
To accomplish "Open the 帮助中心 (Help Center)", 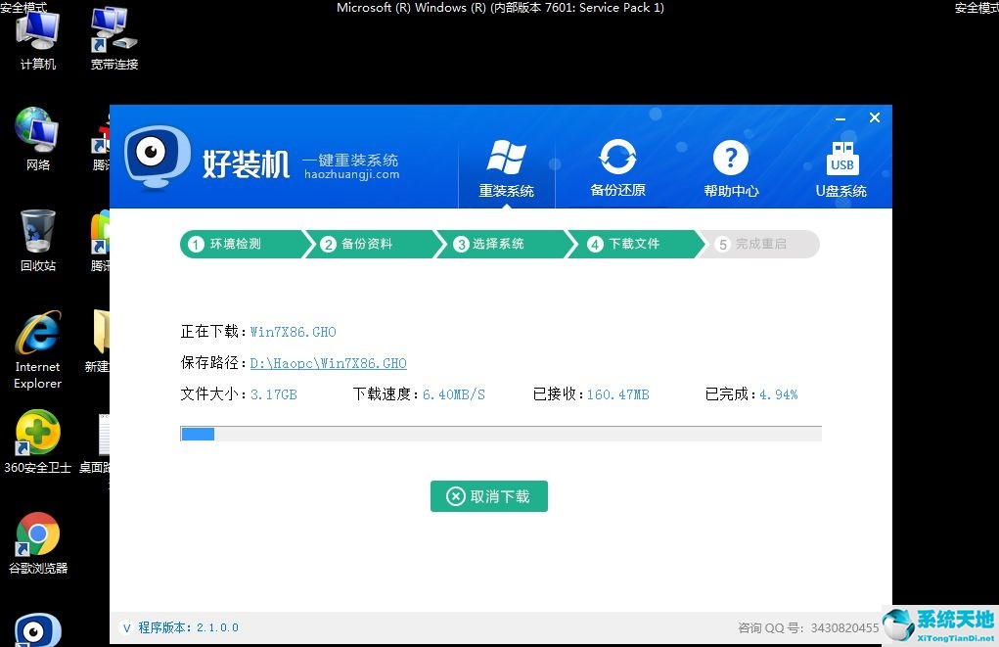I will (731, 166).
